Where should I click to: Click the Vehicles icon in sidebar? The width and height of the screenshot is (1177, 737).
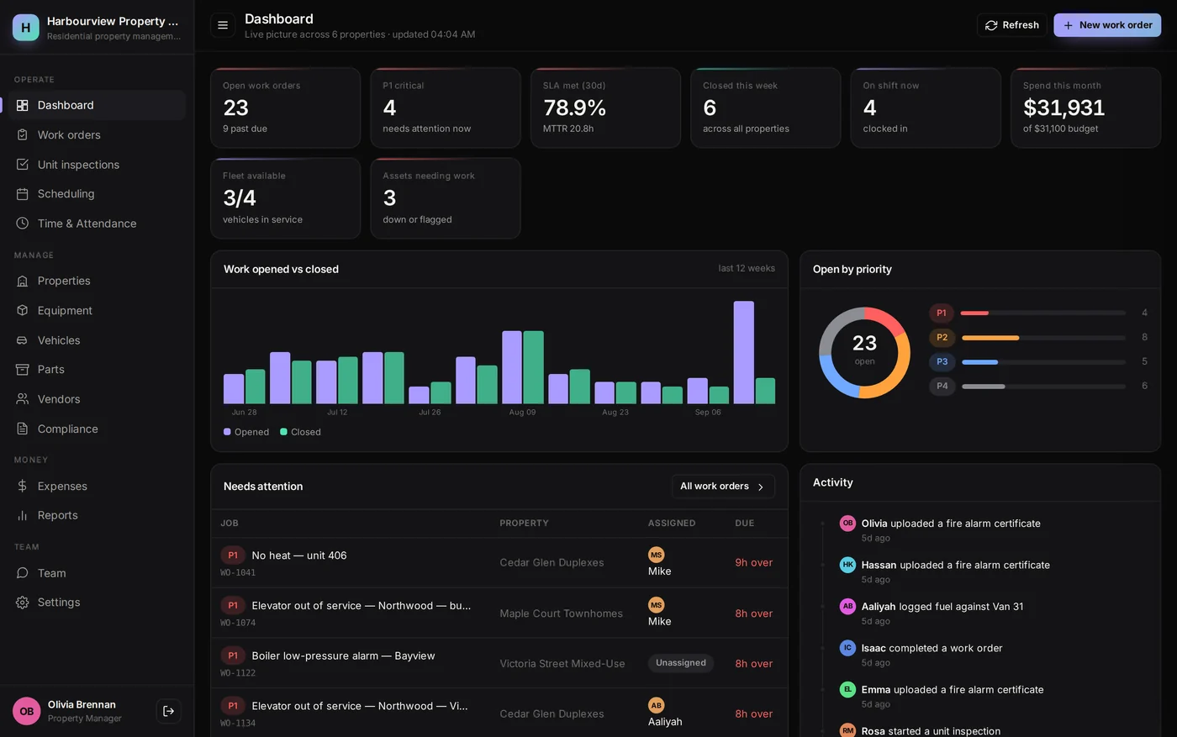[23, 340]
